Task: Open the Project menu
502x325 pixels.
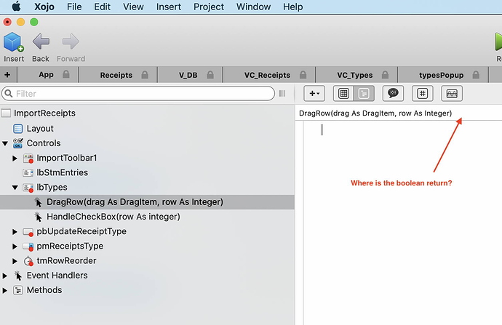Action: (208, 7)
